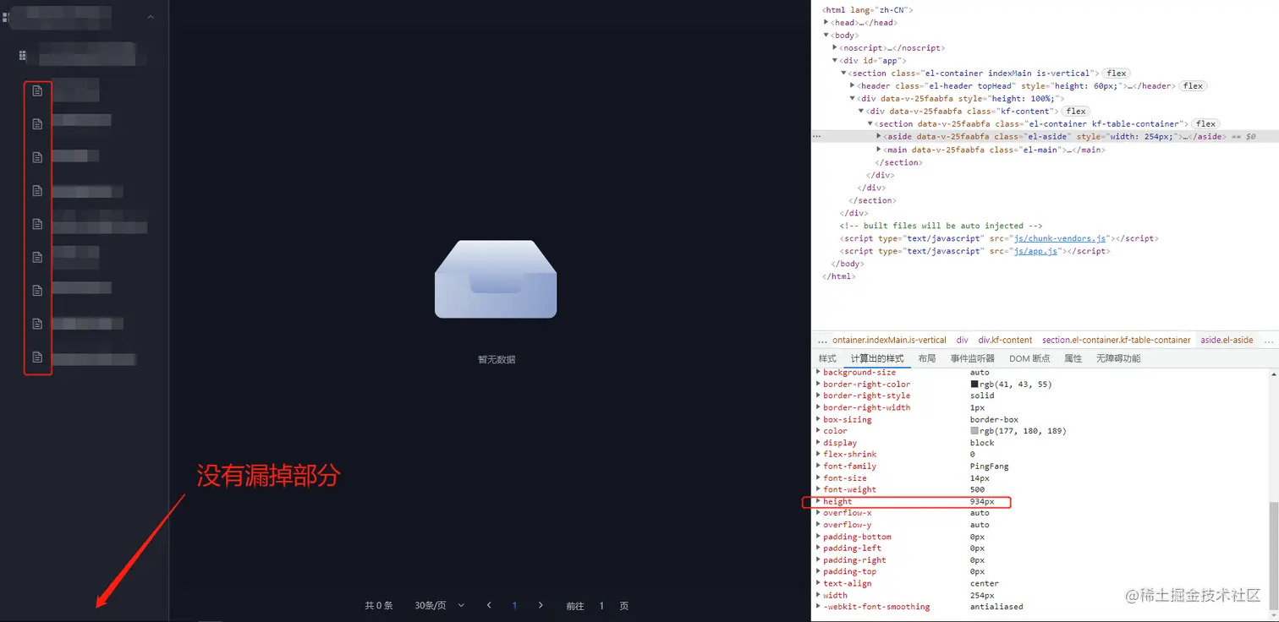Expand the padding-bottom computed property
The height and width of the screenshot is (622, 1279).
pos(818,537)
